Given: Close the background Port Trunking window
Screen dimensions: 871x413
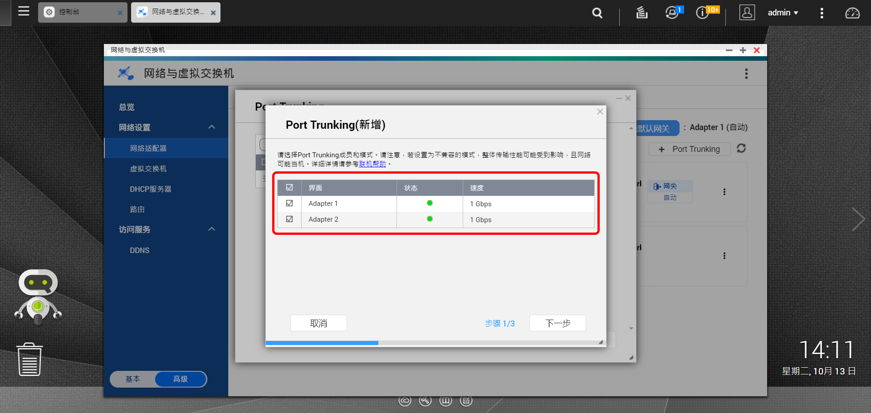Looking at the screenshot, I should point(628,98).
